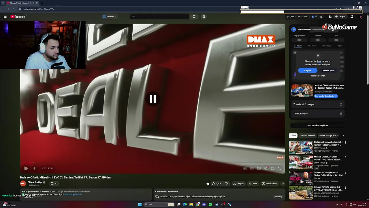Expand the subscription notification bell dropdown
The image size is (369, 208).
pos(54,184)
